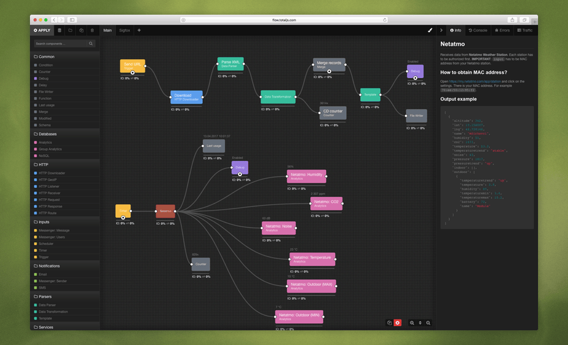This screenshot has height=345, width=568.
Task: Select the Scheduler component in the sidebar
Action: 65,244
